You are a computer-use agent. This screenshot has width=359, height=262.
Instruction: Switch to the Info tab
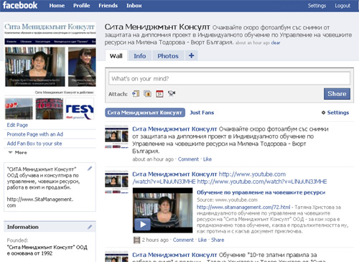pyautogui.click(x=139, y=56)
